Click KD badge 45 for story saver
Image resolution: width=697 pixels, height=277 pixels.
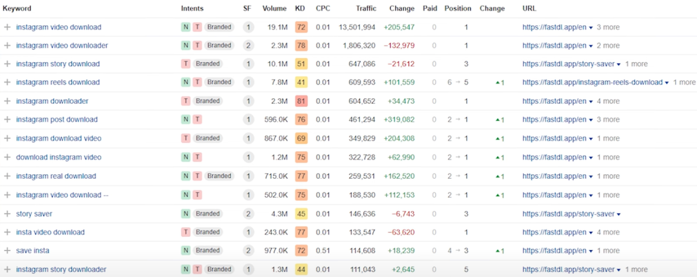pyautogui.click(x=301, y=214)
